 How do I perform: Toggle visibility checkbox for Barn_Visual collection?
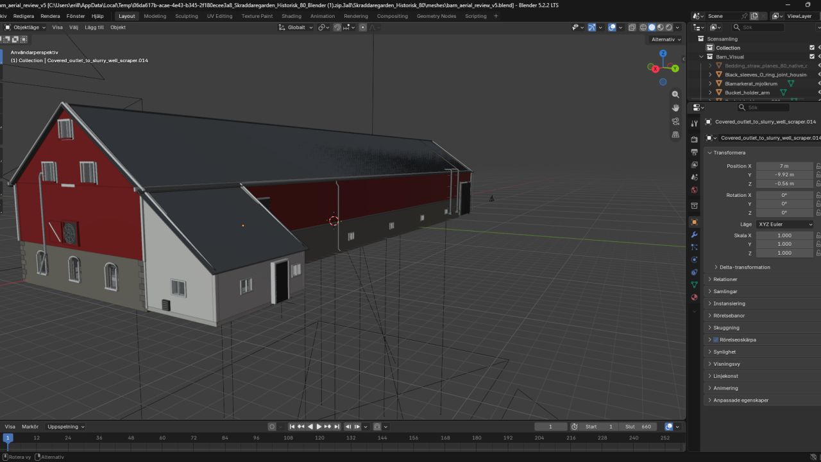point(812,56)
